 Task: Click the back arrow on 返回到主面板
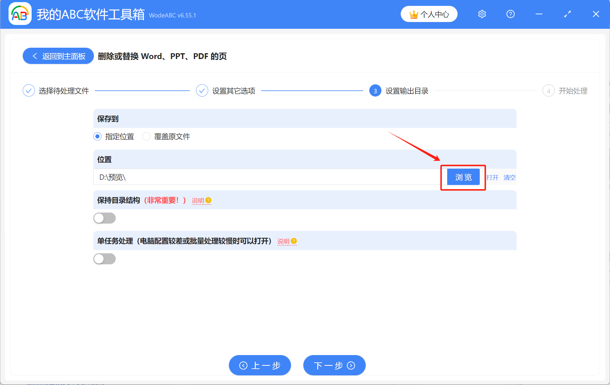click(x=35, y=56)
